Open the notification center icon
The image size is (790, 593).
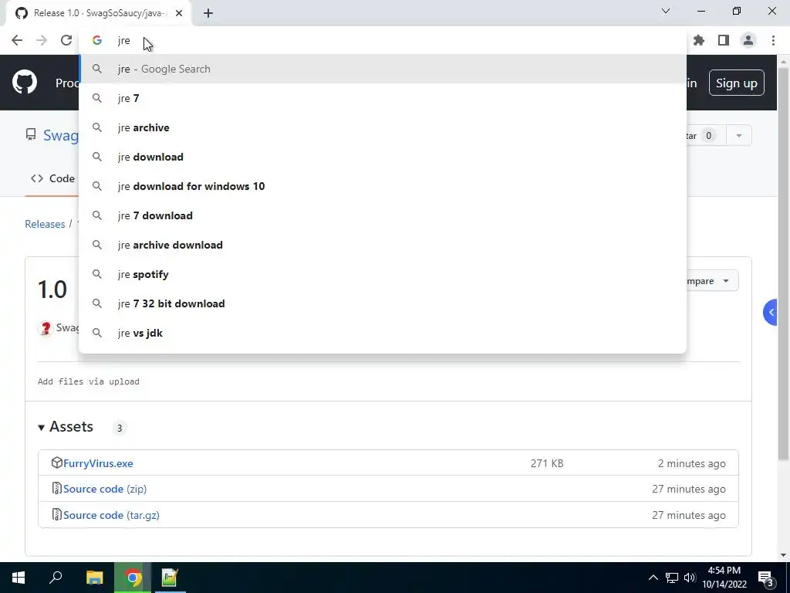[x=766, y=578]
